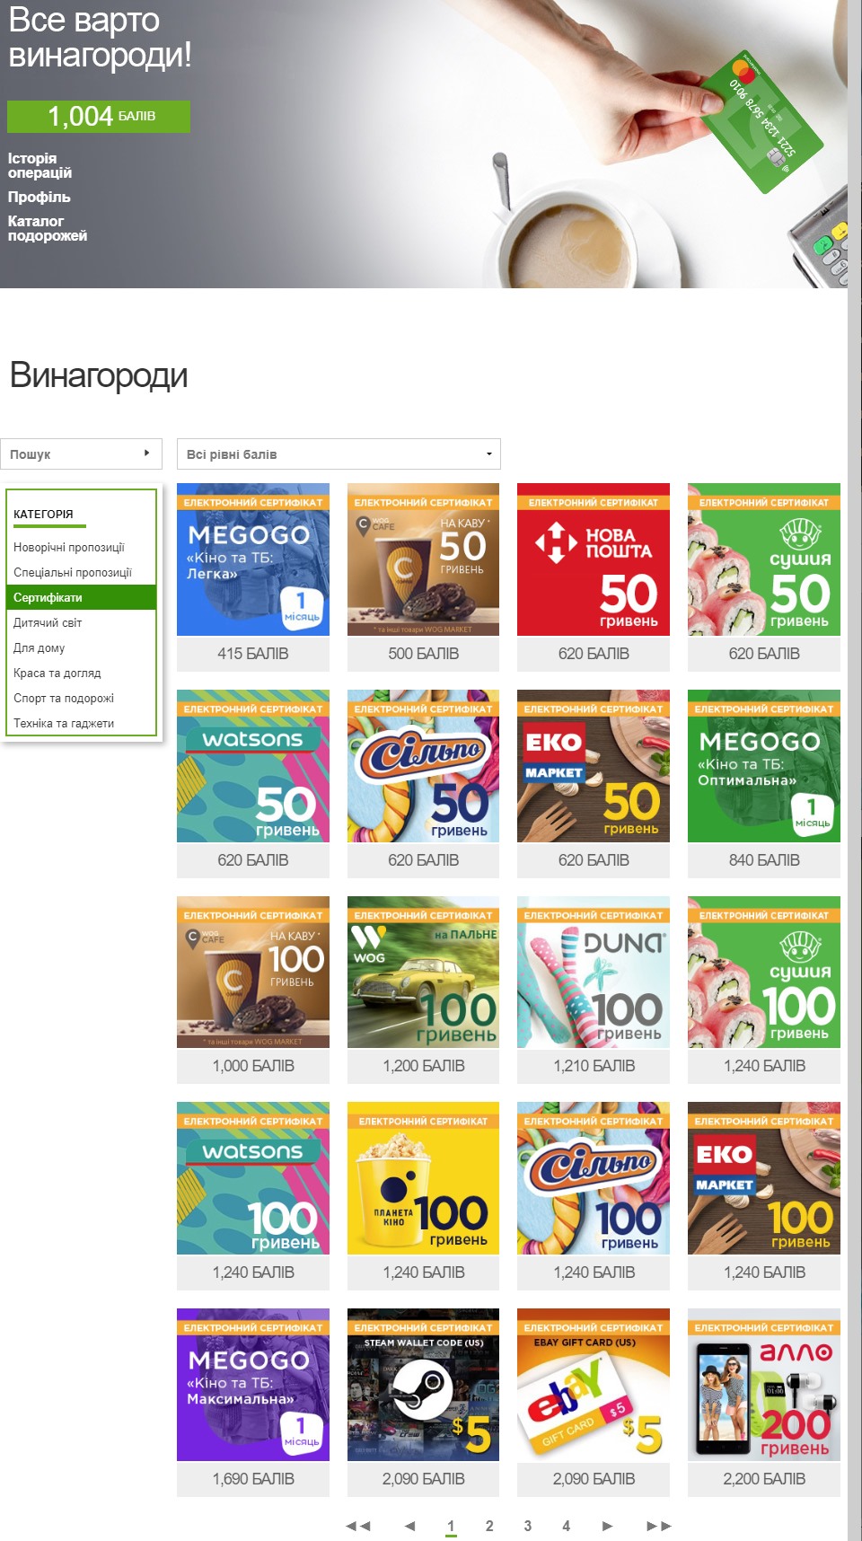Viewport: 862px width, 1541px height.
Task: Click the 1,004 балів balance badge
Action: 99,117
